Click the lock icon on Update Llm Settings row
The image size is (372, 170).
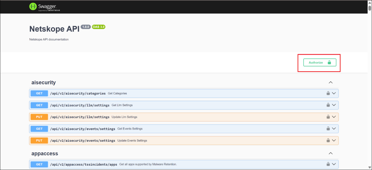(x=328, y=117)
